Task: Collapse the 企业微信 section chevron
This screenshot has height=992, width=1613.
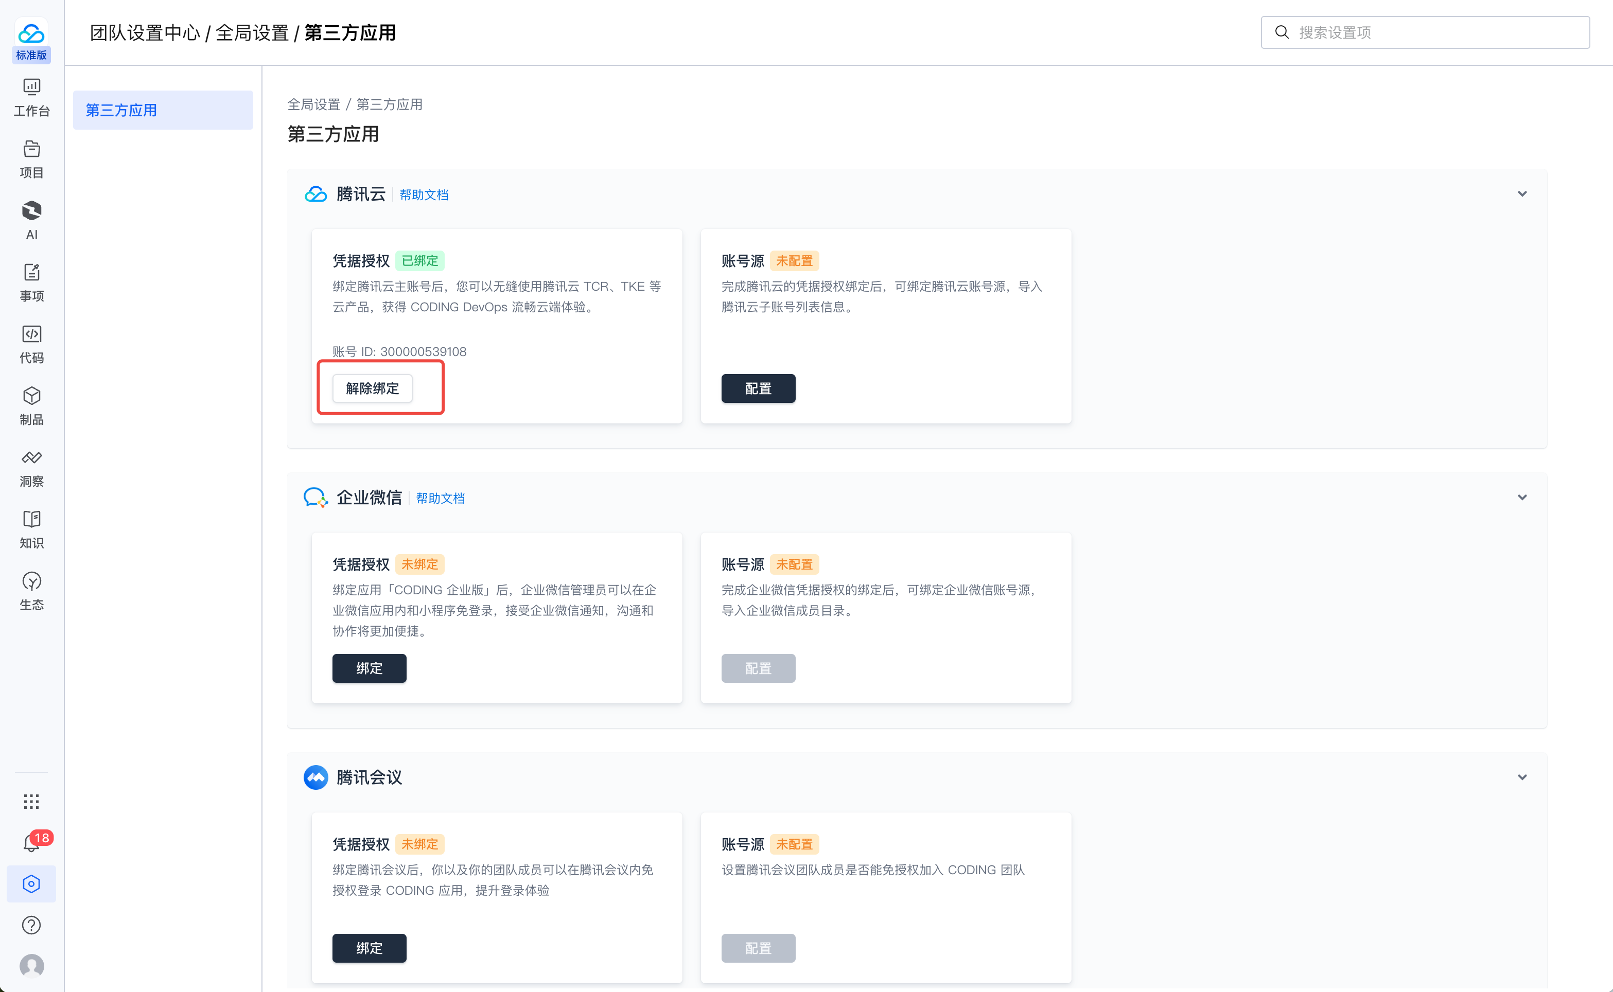Action: click(x=1522, y=498)
